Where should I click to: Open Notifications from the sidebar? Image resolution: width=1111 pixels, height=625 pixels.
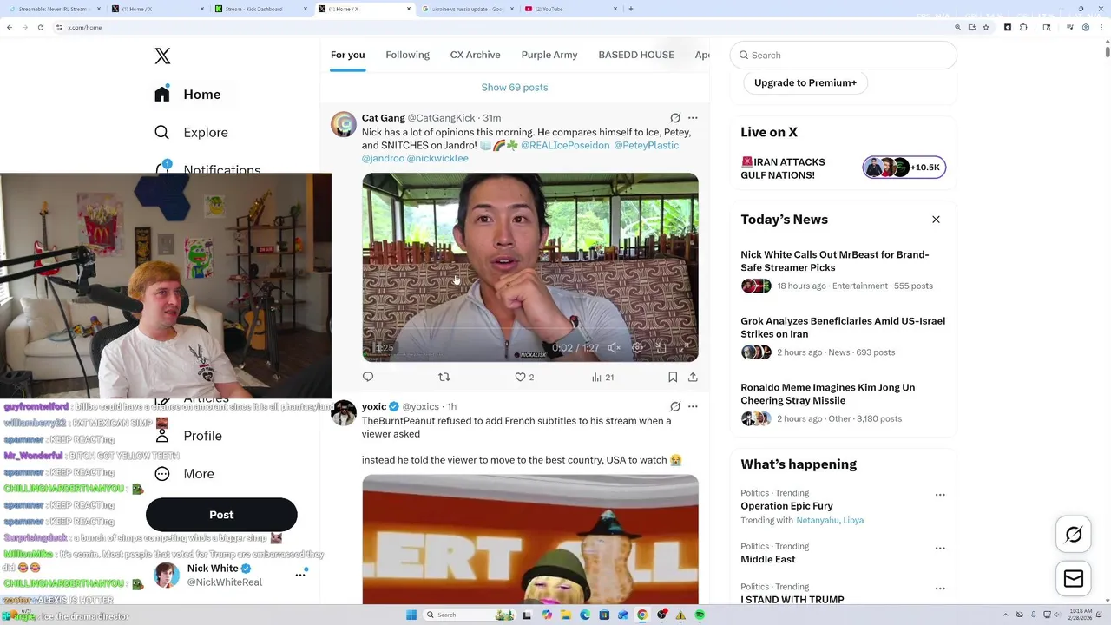pos(208,168)
